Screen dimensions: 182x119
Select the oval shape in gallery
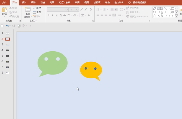coord(154,12)
